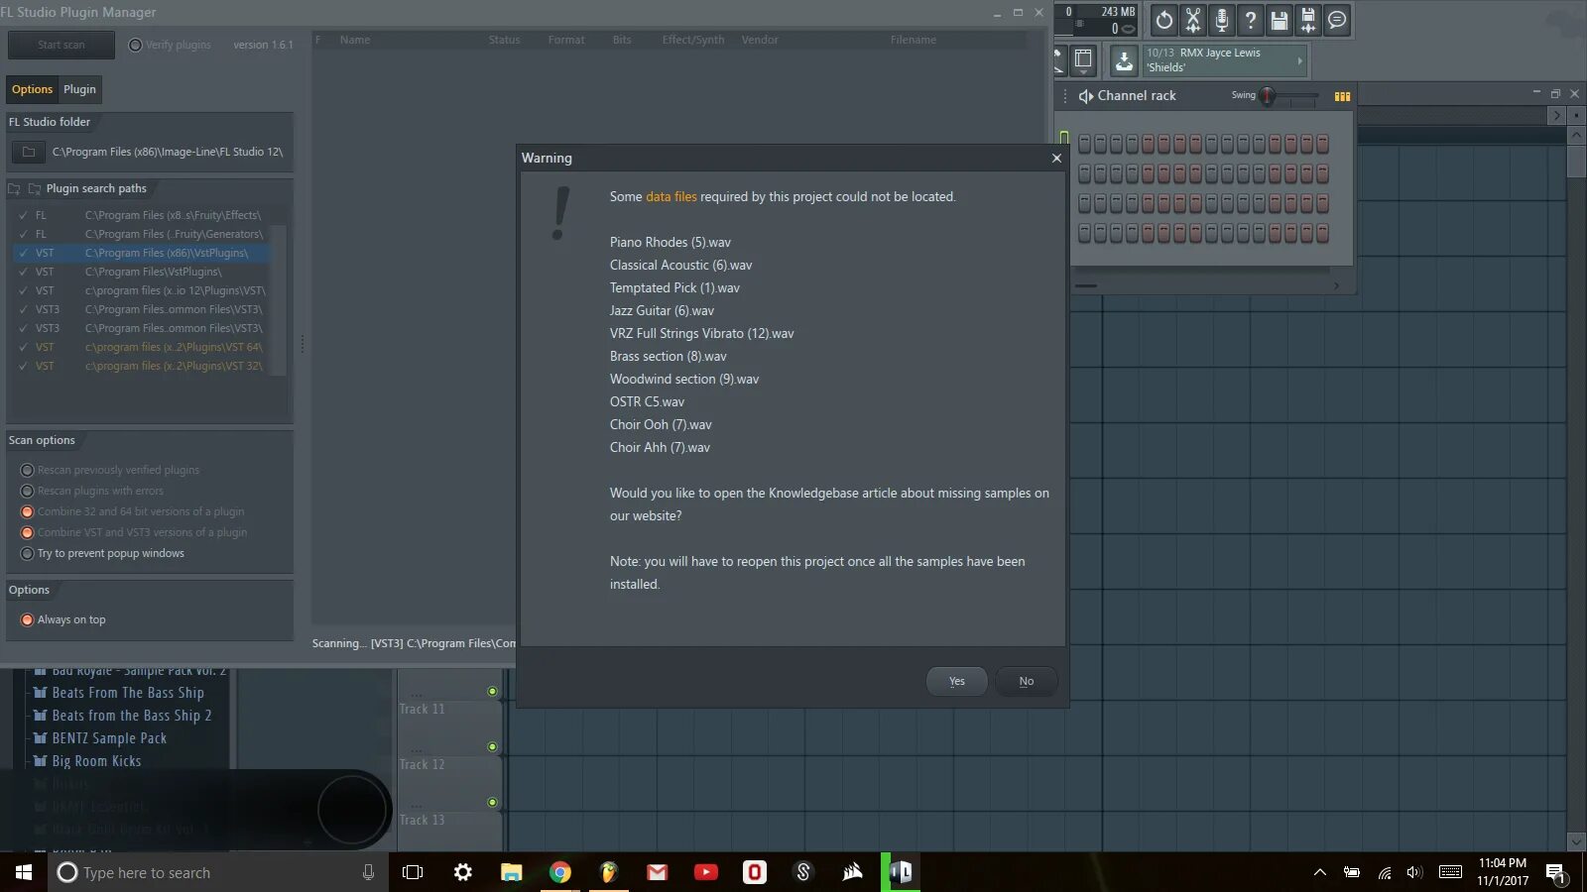Open the action center notification icon
Viewport: 1587px width, 892px height.
pos(1555,873)
